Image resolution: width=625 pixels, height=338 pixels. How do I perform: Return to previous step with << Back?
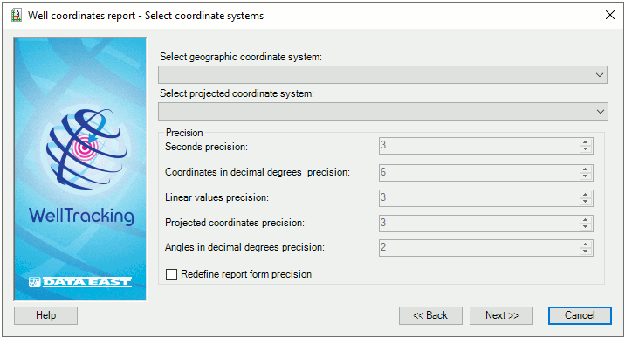pyautogui.click(x=430, y=315)
